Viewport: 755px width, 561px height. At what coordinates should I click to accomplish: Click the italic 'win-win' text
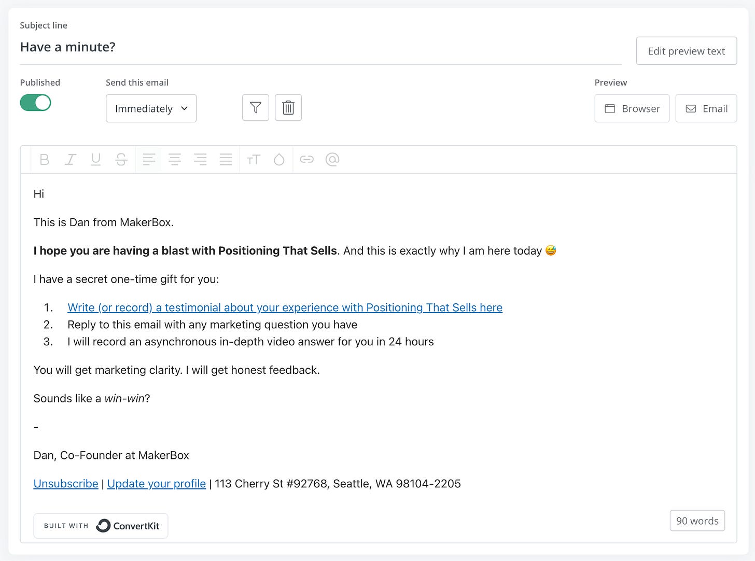click(124, 399)
